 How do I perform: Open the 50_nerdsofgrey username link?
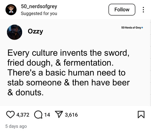(39, 7)
